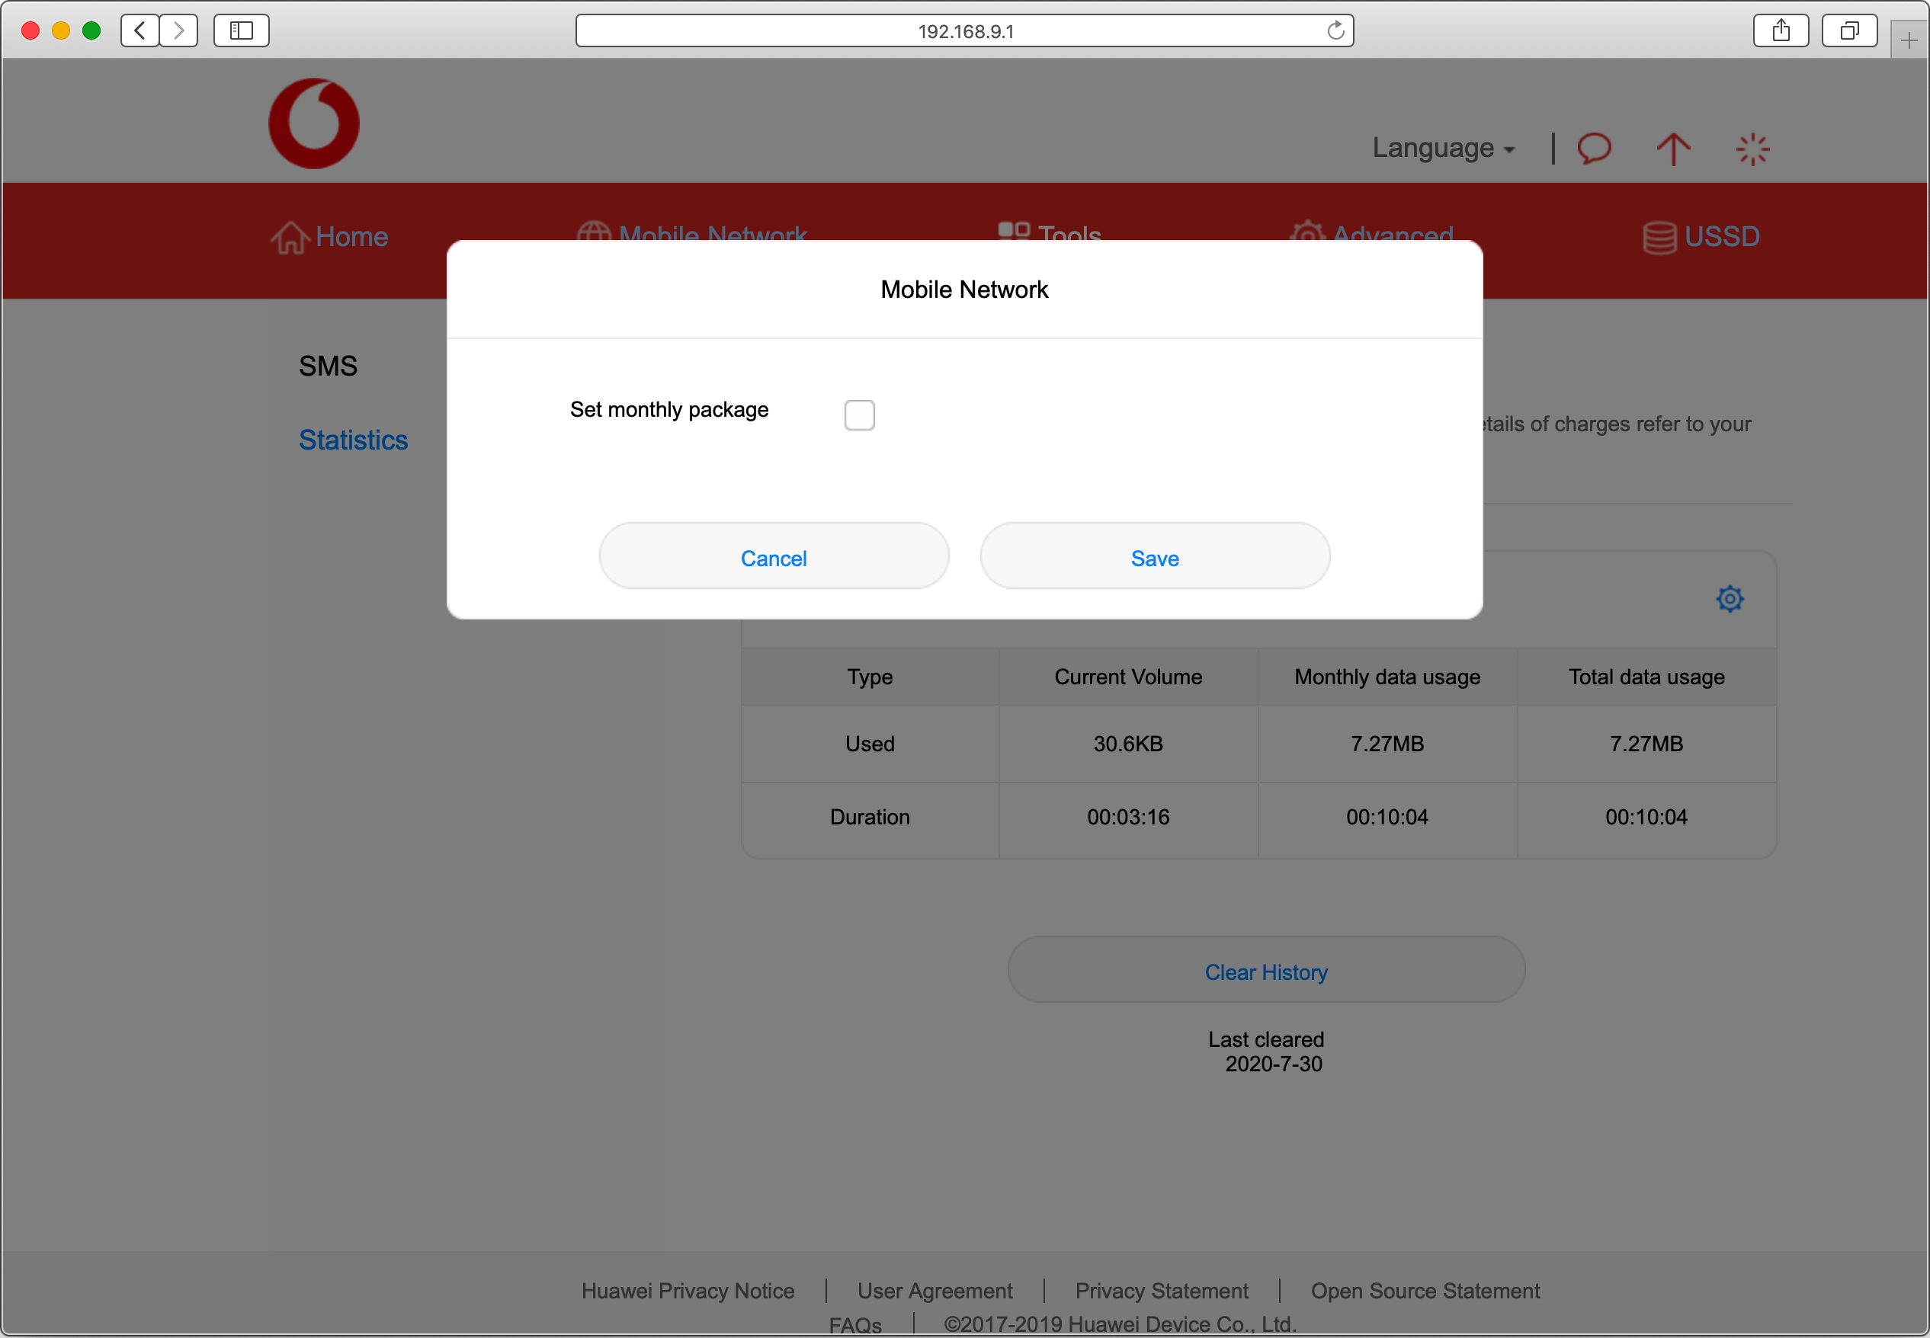Click the update arrow icon in header
The height and width of the screenshot is (1338, 1930).
tap(1672, 149)
